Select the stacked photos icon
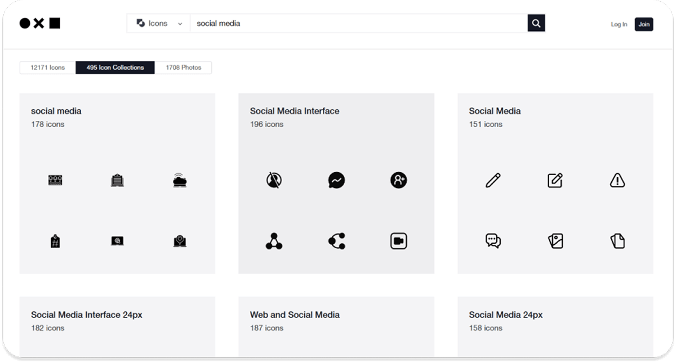This screenshot has height=363, width=676. pos(555,241)
